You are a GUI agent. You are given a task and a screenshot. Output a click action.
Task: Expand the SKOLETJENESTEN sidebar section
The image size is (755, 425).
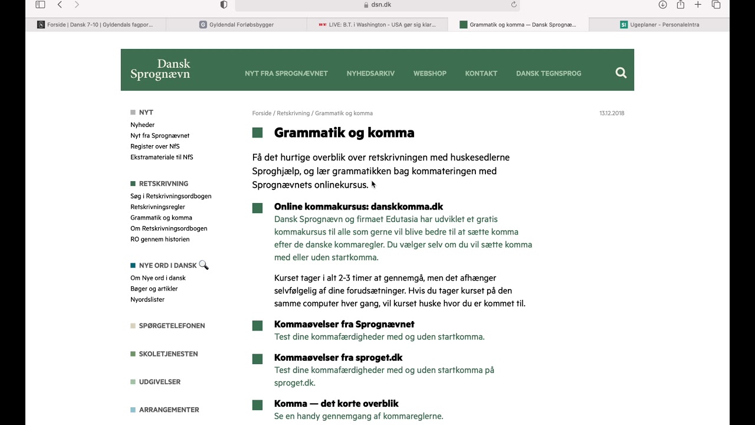pyautogui.click(x=168, y=354)
